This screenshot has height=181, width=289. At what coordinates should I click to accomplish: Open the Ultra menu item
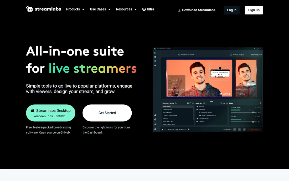click(x=148, y=9)
